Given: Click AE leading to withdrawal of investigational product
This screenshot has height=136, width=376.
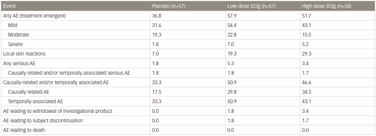Looking at the screenshot, I should tap(58, 111).
